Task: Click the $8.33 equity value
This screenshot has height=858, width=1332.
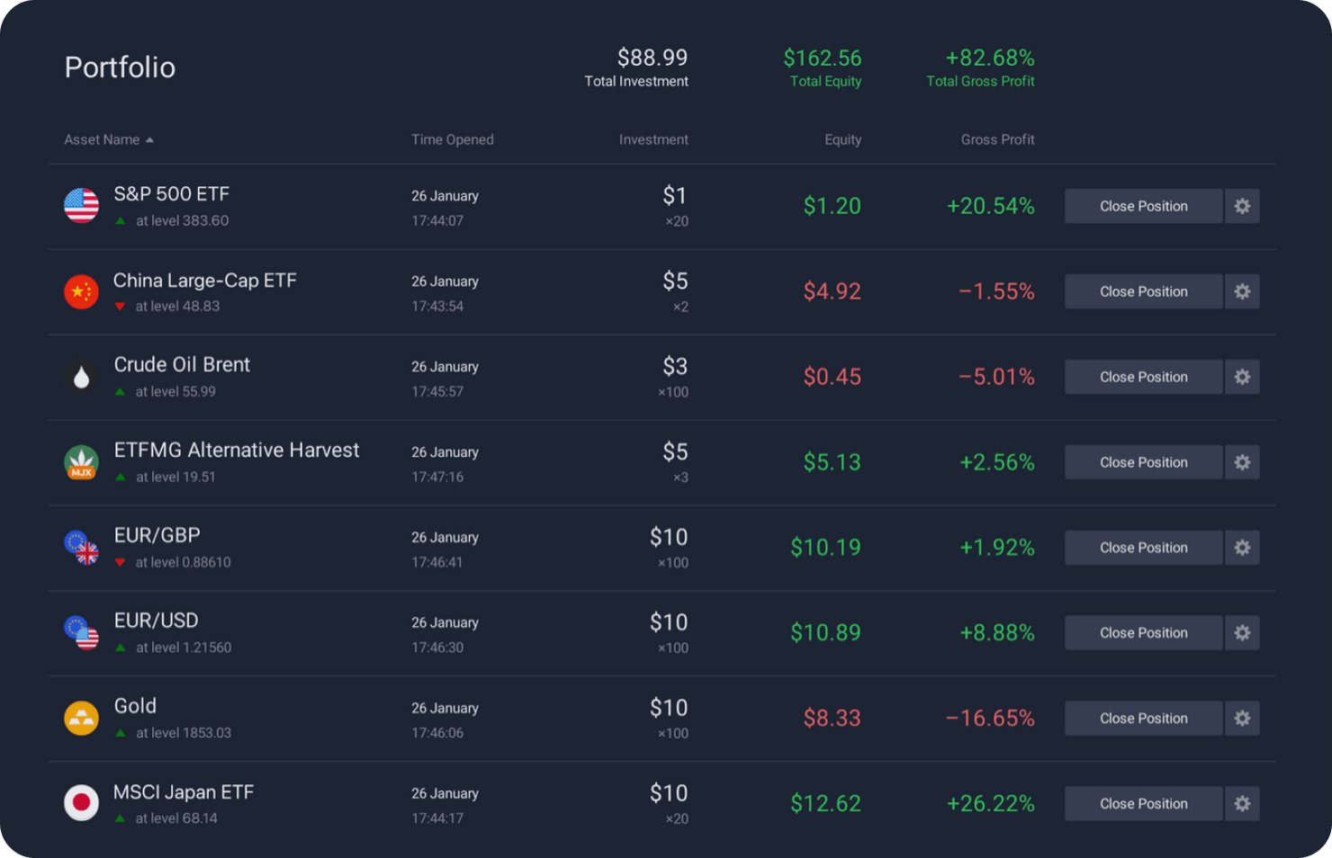Action: (832, 719)
